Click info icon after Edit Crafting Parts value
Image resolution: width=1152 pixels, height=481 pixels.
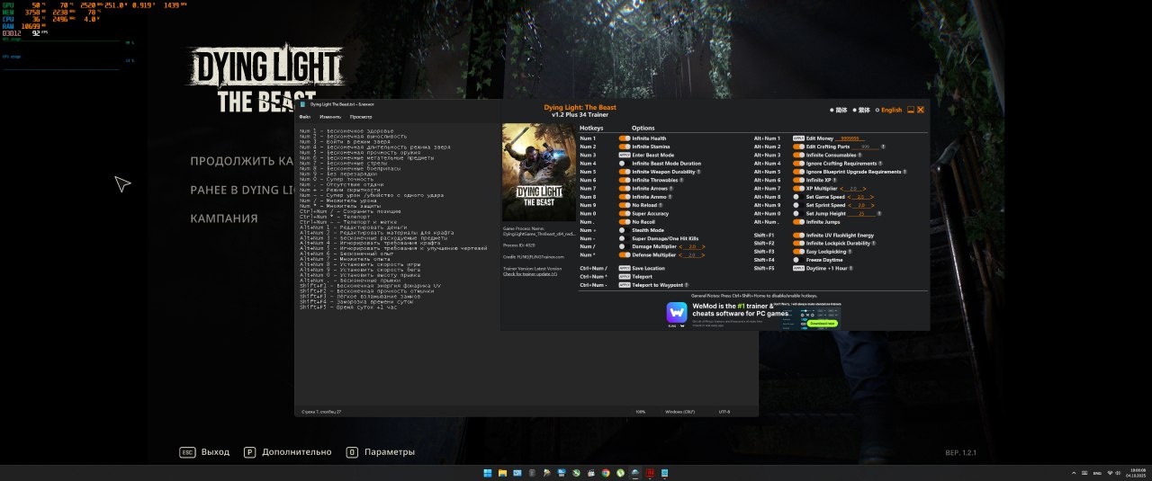883,147
